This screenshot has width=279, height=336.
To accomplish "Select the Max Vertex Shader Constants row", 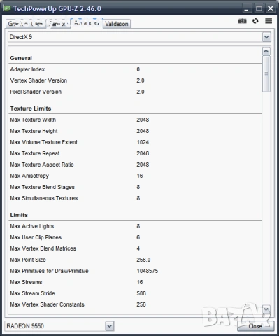I will 135,304.
